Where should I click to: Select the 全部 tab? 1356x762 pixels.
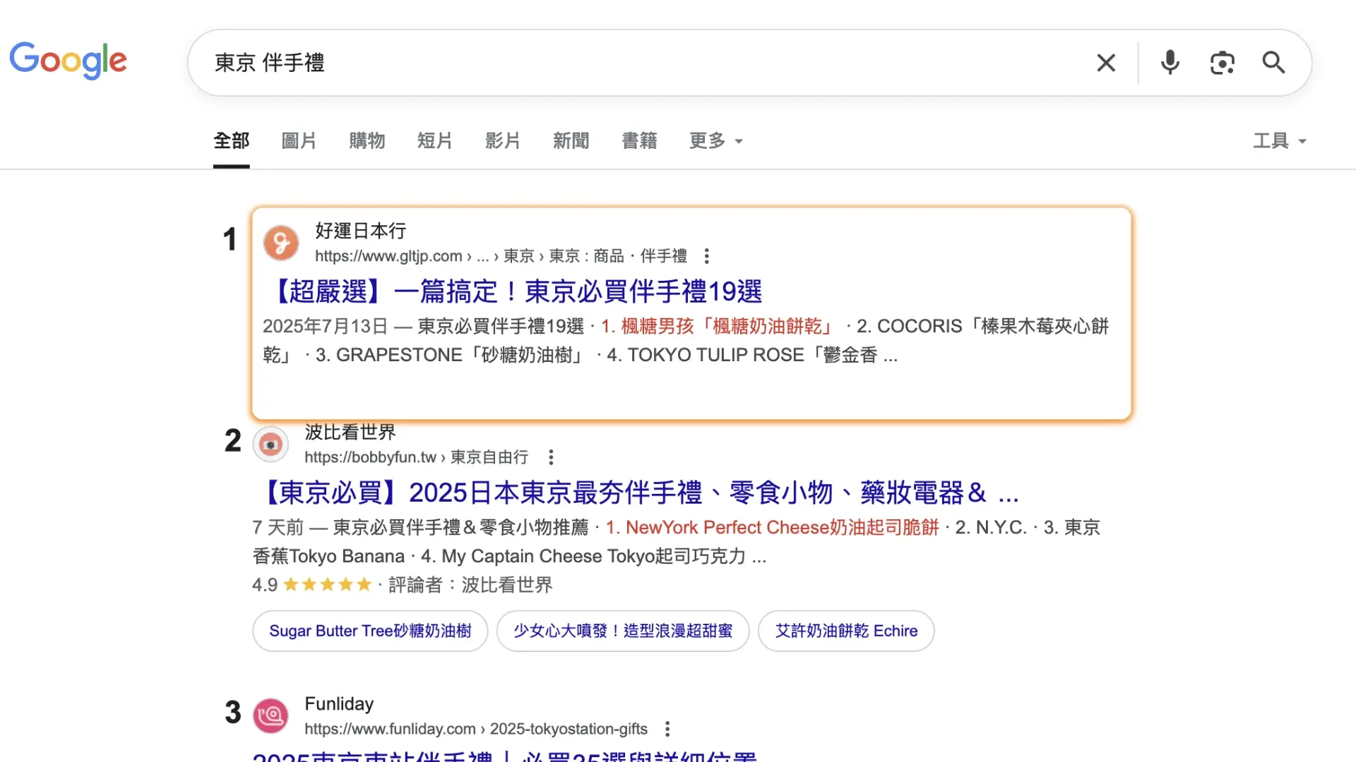[x=232, y=140]
